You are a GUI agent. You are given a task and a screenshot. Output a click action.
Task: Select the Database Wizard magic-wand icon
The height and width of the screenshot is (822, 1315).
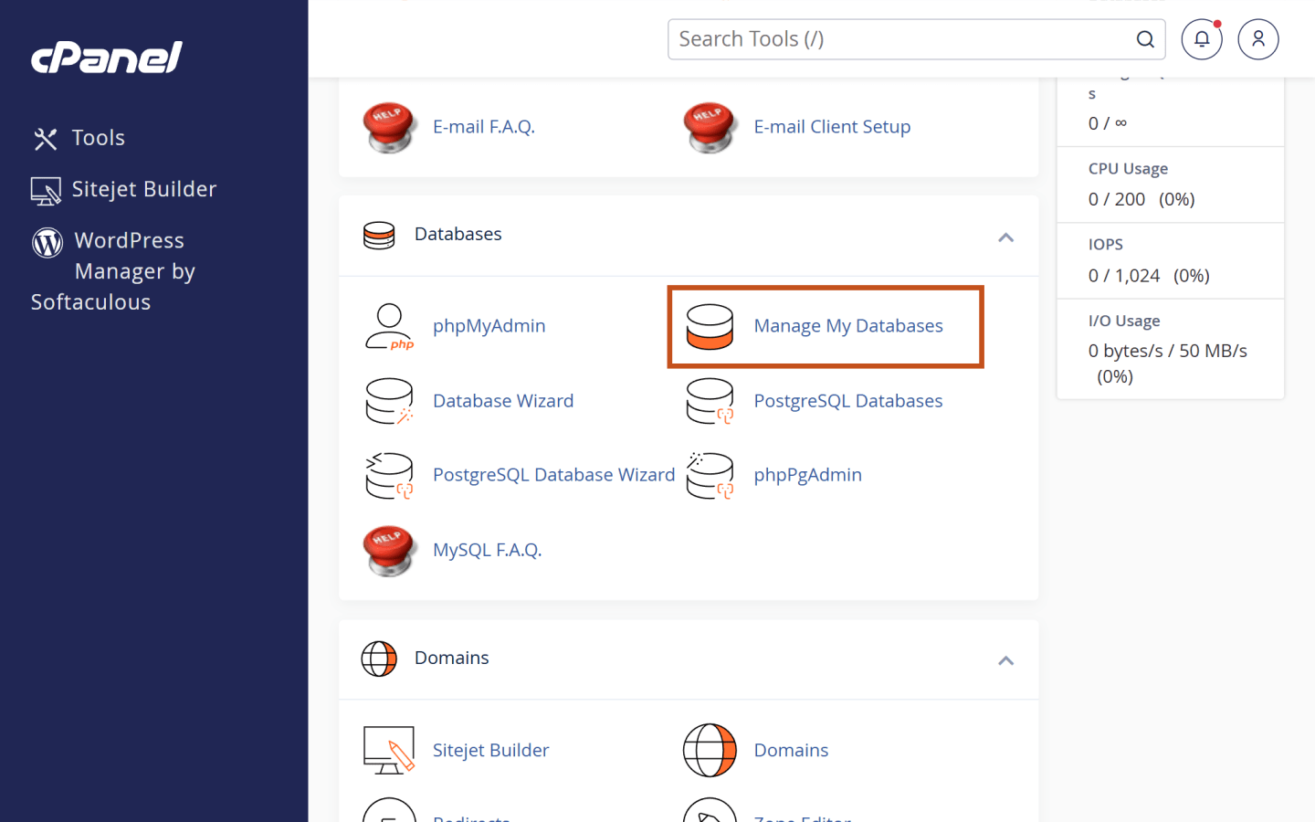click(390, 400)
